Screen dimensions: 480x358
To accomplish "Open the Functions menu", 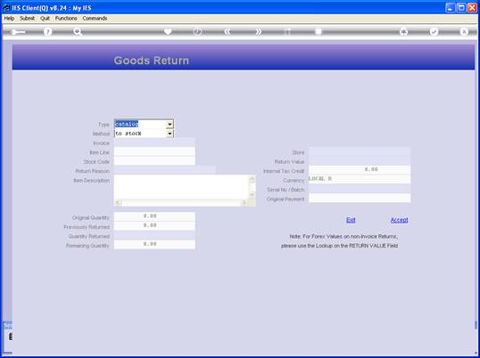I will pyautogui.click(x=66, y=19).
